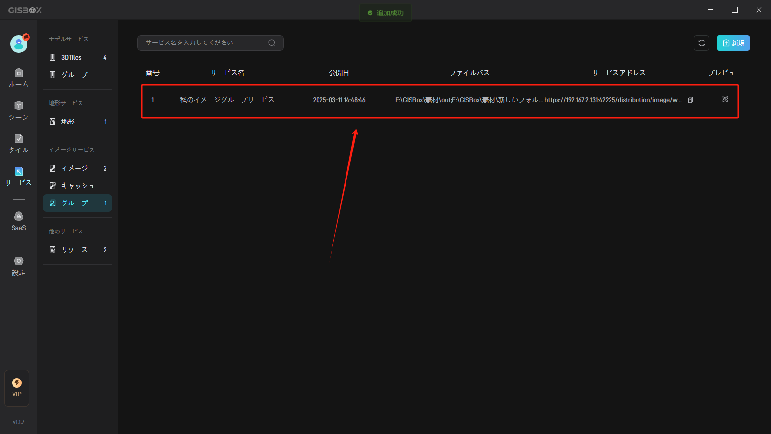Click the date 2025-03-11 14:48:46
771x434 pixels.
(x=339, y=100)
